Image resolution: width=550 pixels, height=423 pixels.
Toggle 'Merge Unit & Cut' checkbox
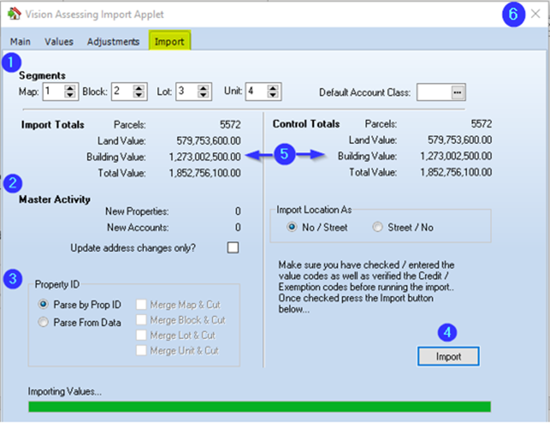coord(141,350)
